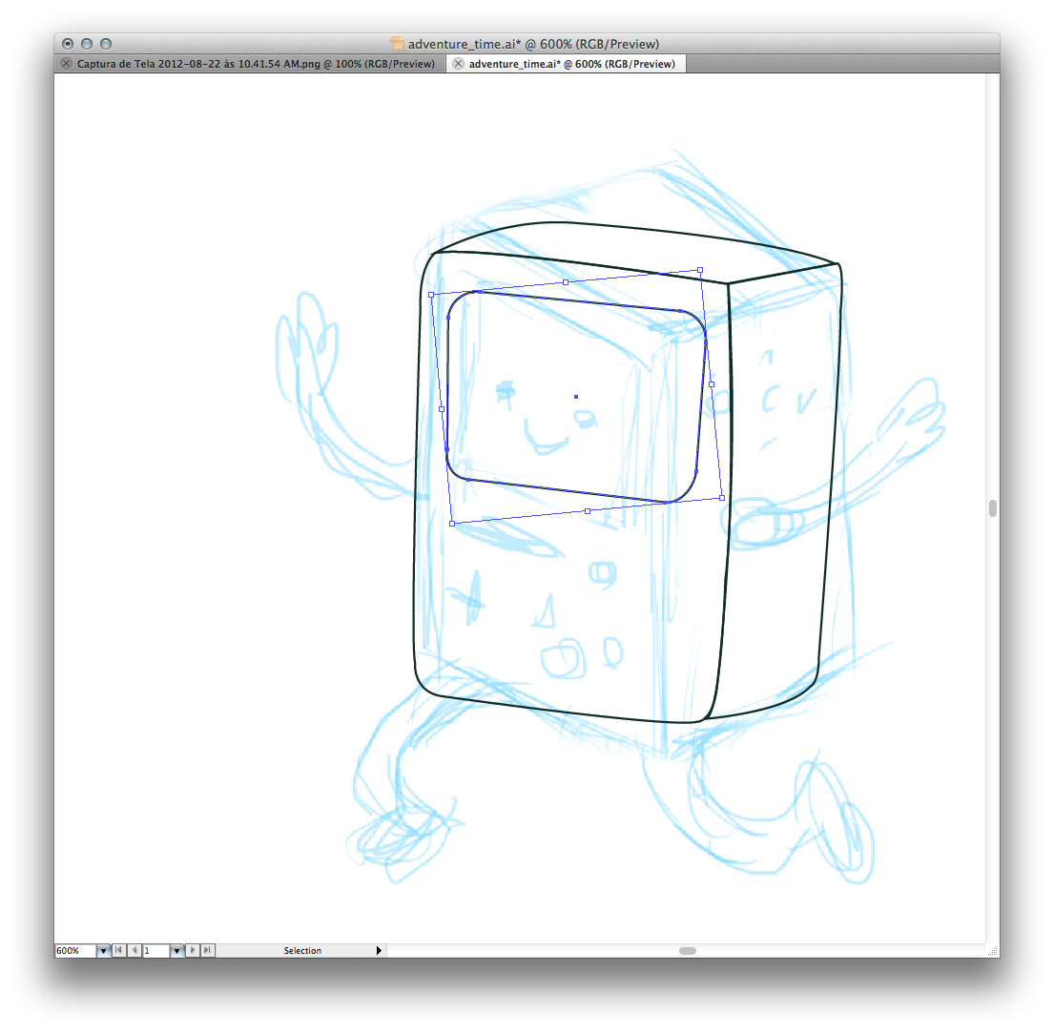Open the artboard number dropdown

pos(176,951)
